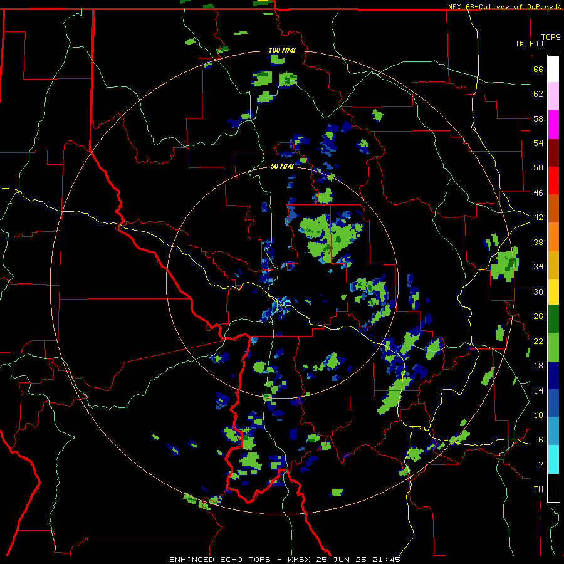Click the cyan legend swatch

tap(553, 459)
